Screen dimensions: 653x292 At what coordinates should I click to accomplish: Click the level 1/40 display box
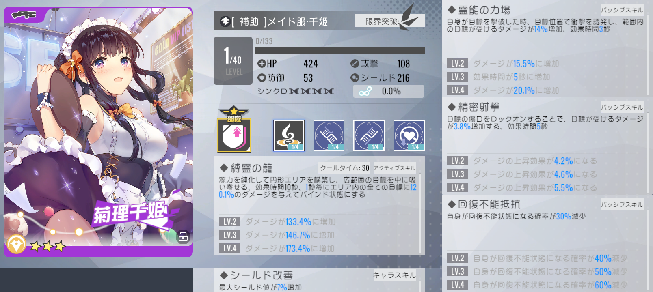[x=233, y=61]
